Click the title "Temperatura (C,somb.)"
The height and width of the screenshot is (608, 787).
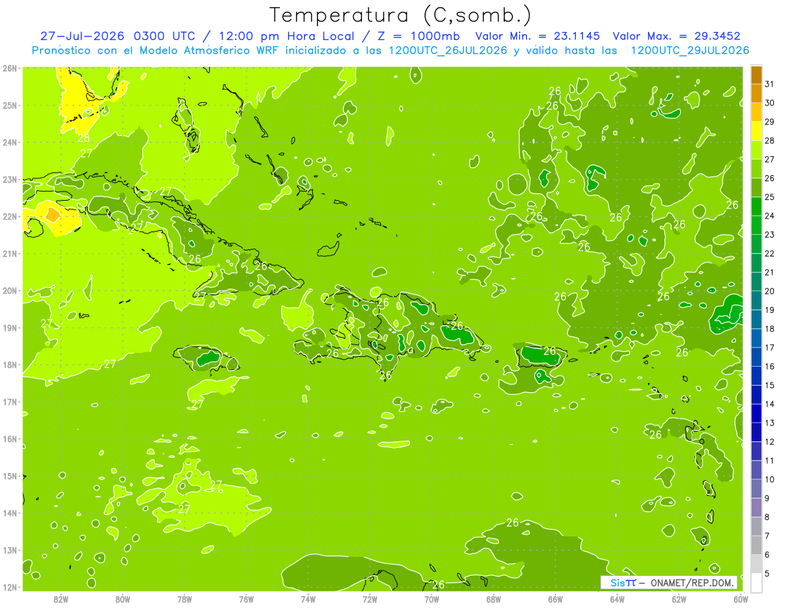point(400,15)
